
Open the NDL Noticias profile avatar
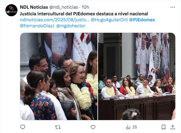coord(11,10)
